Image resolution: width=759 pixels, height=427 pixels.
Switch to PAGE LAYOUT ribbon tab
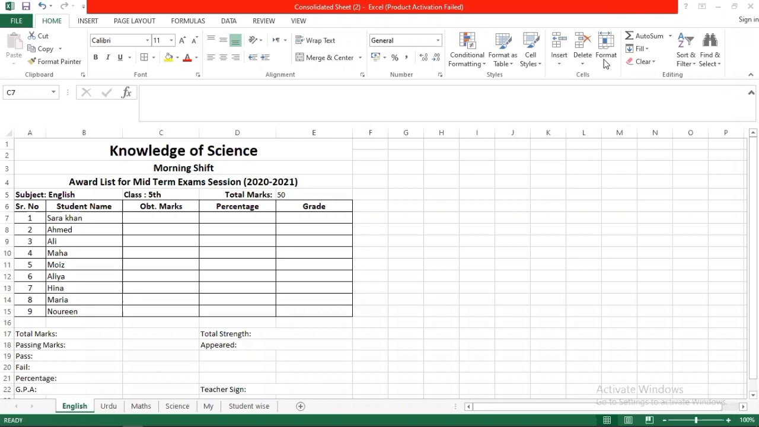[x=135, y=21]
